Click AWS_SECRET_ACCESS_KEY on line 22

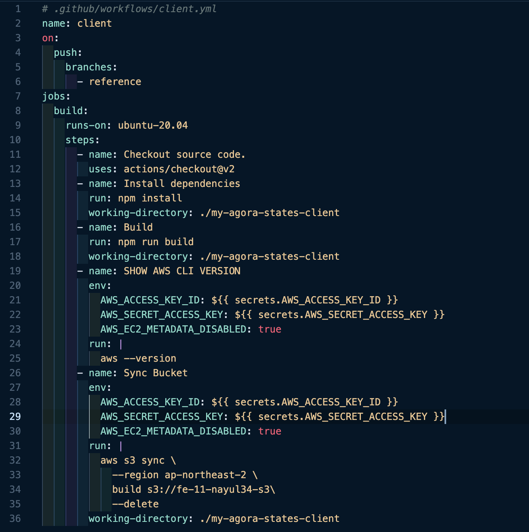pos(162,315)
